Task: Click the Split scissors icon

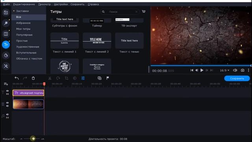Action: point(50,78)
